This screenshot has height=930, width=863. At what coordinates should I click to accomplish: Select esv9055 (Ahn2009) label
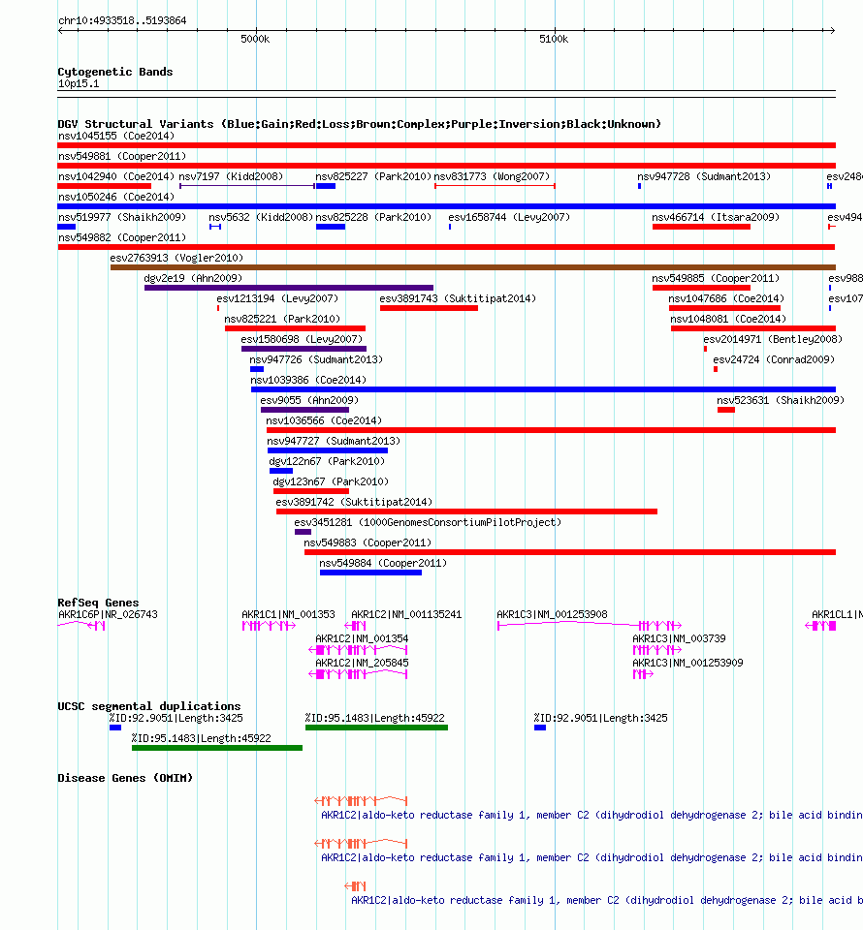pos(310,401)
